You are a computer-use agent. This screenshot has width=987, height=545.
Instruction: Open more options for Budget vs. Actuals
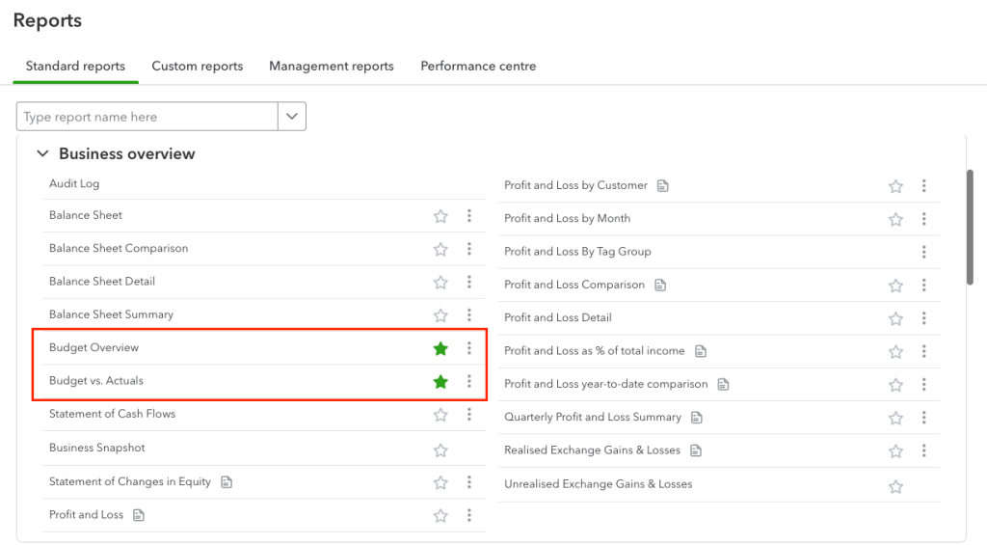(x=469, y=381)
